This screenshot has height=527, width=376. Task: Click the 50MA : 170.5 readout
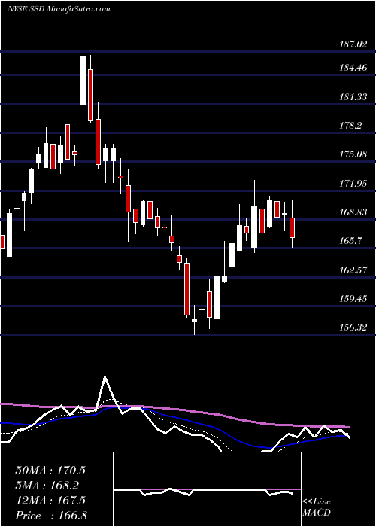(x=50, y=471)
